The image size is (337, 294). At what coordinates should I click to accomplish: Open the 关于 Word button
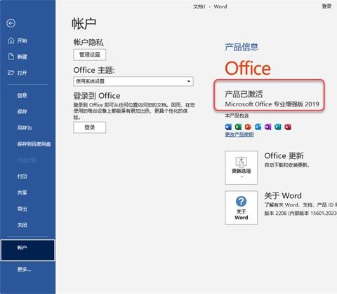[x=242, y=208]
